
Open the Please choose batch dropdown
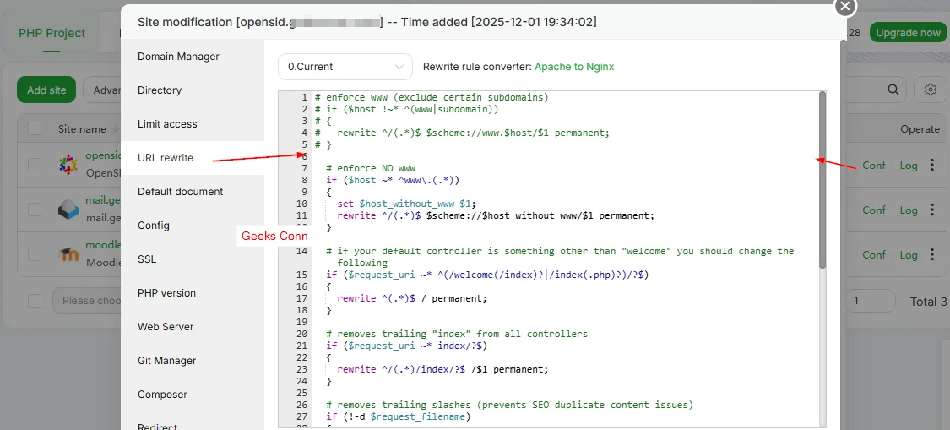pyautogui.click(x=87, y=301)
